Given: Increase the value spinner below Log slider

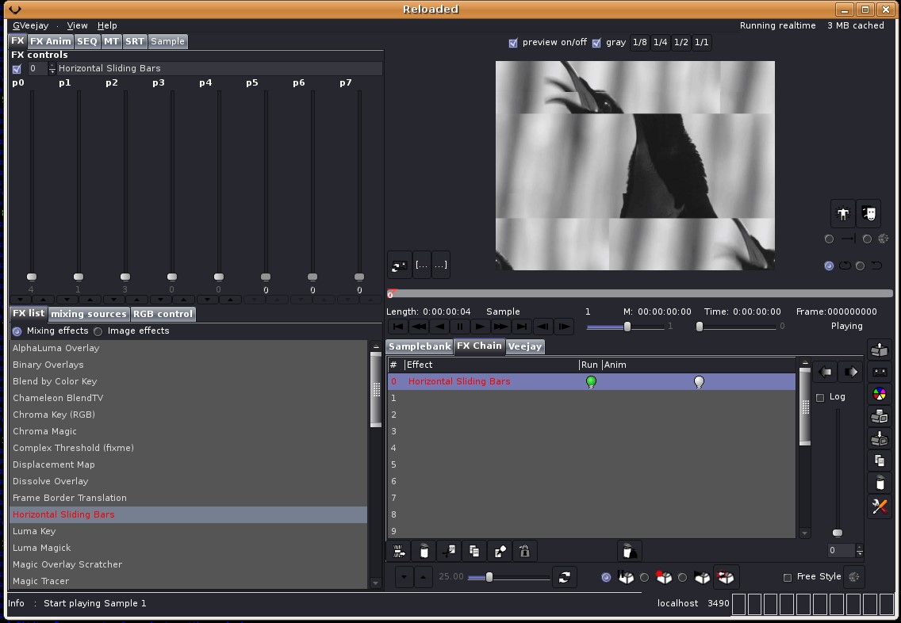Looking at the screenshot, I should point(860,547).
